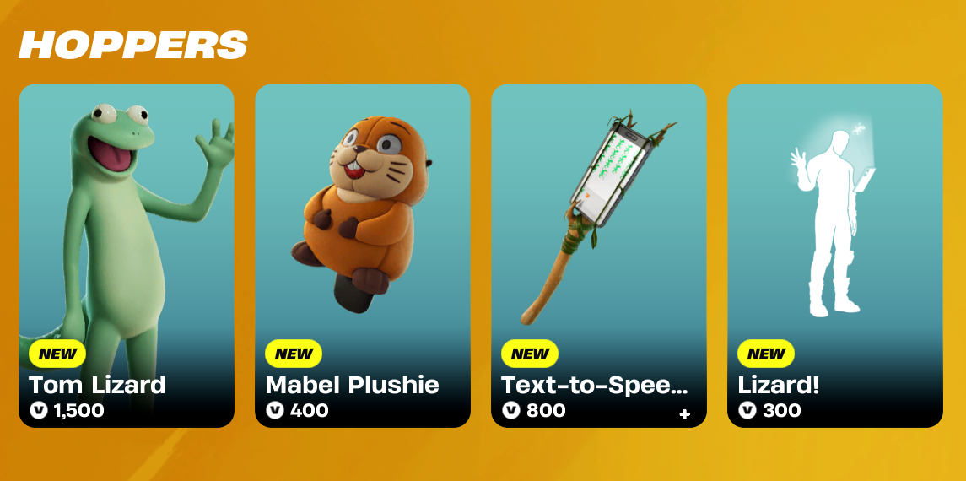The image size is (966, 481).
Task: Select the phone-on-stick pickaxe image
Action: [x=597, y=217]
